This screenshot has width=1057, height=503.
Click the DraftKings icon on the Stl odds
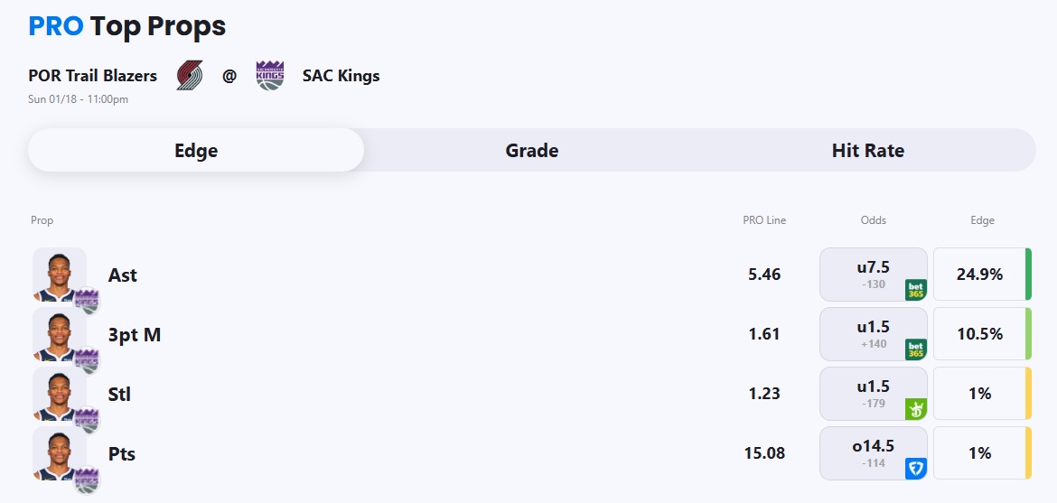(x=916, y=409)
